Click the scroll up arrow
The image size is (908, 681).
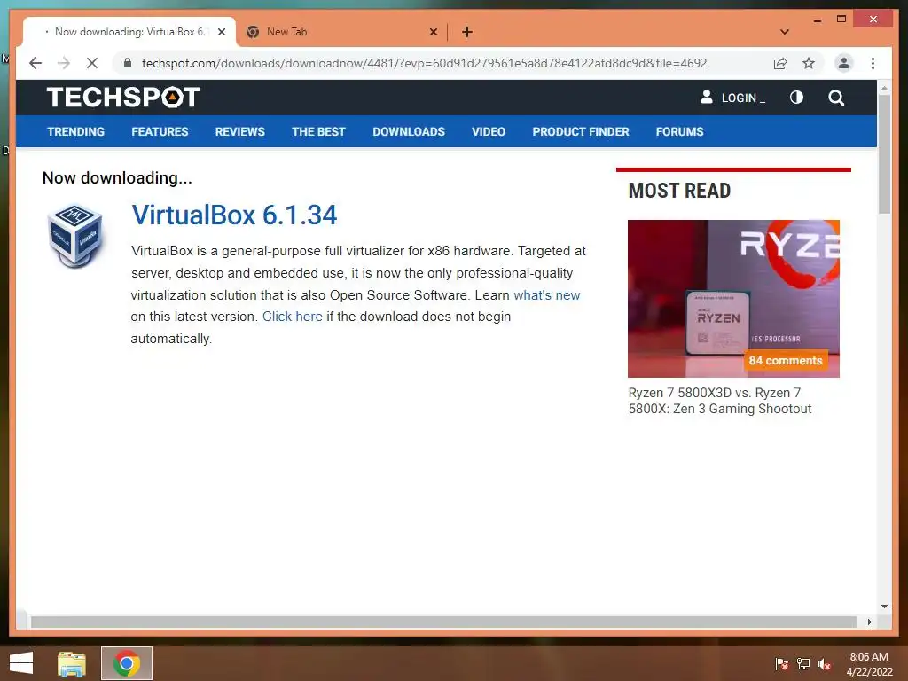[x=884, y=88]
